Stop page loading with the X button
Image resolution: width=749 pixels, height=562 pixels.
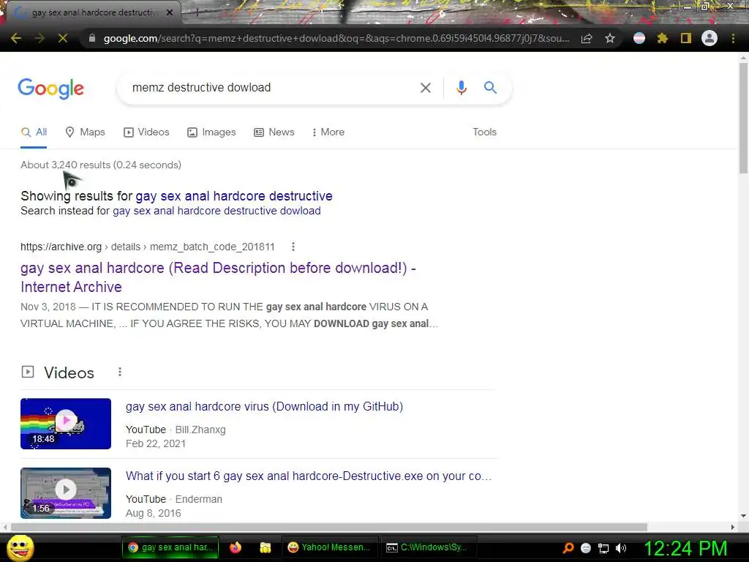point(63,38)
